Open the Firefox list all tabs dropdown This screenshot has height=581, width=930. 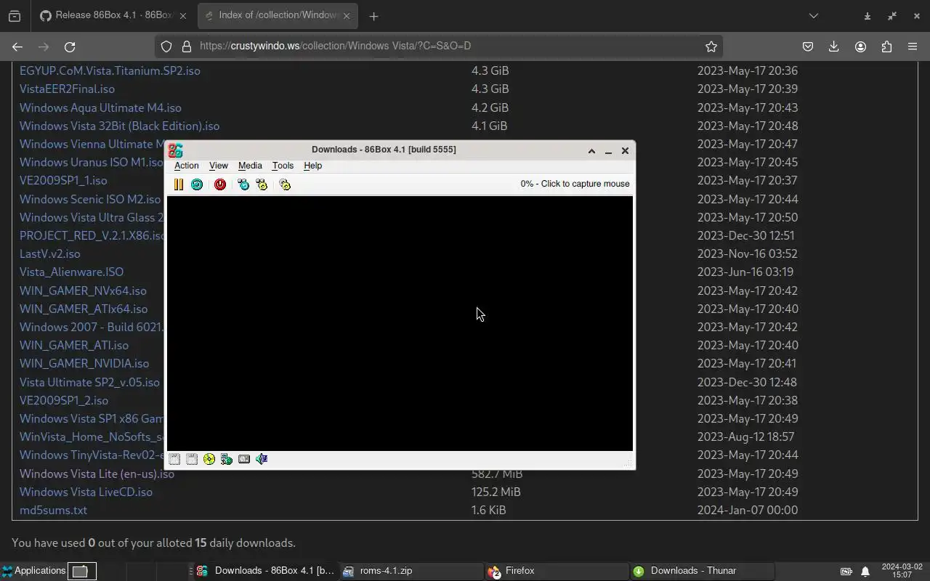pos(814,15)
